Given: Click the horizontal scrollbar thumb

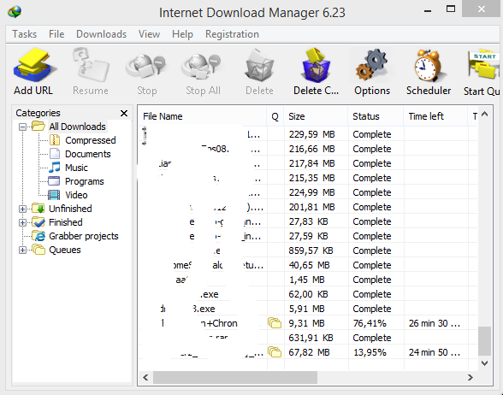Looking at the screenshot, I should 235,377.
